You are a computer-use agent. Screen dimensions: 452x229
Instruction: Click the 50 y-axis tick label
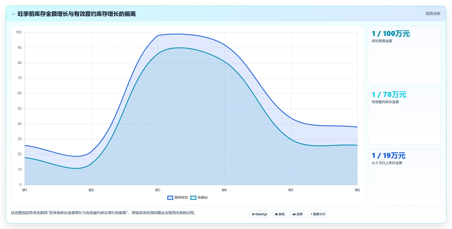[x=19, y=109]
